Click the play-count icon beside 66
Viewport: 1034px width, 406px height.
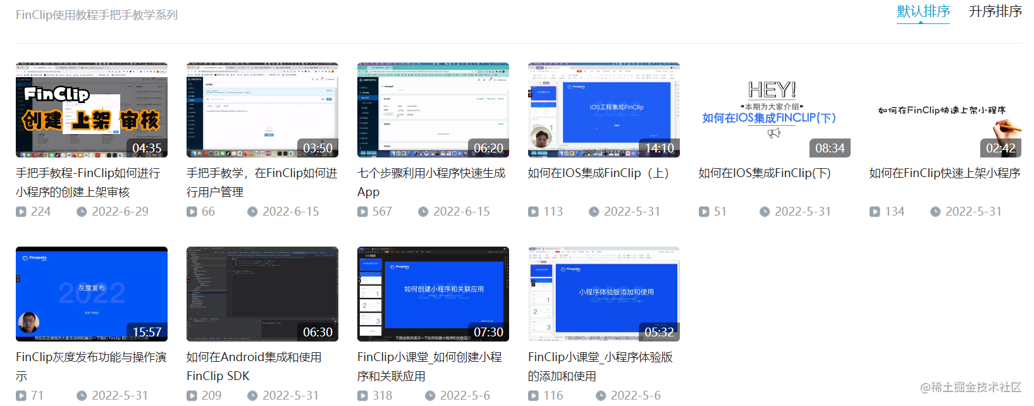[192, 212]
